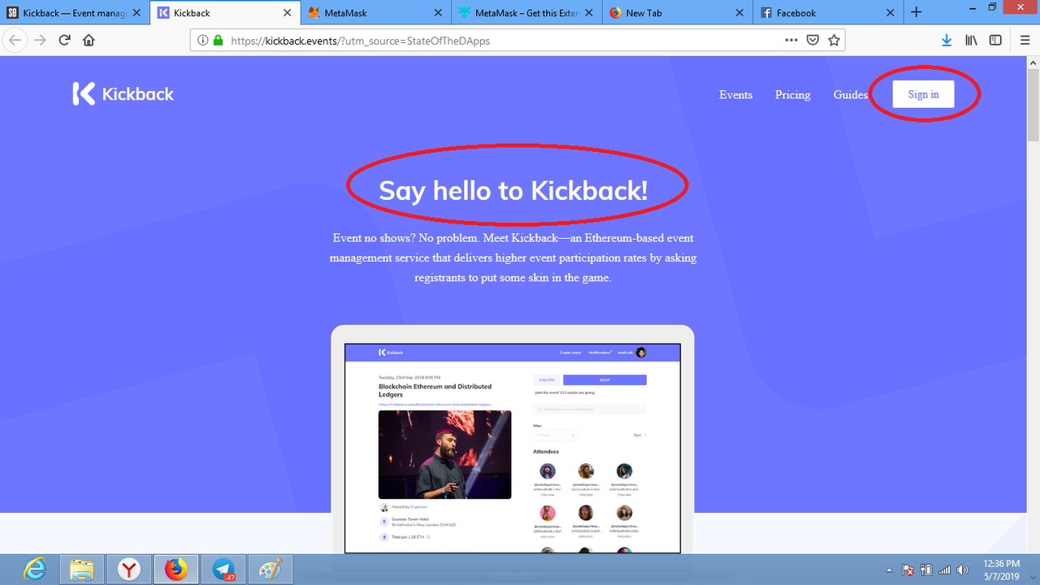Click the green padlock security icon
1040x585 pixels.
click(217, 40)
